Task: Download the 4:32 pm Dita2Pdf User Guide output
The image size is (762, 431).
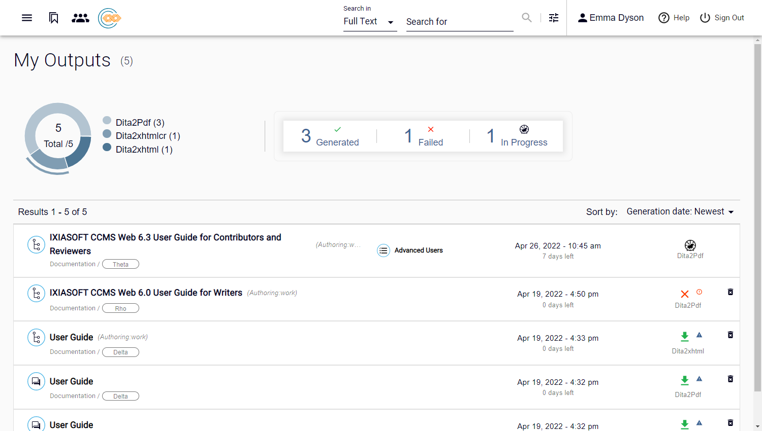Action: (x=685, y=381)
